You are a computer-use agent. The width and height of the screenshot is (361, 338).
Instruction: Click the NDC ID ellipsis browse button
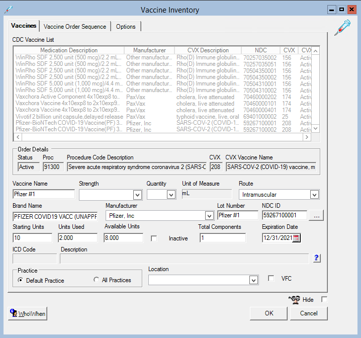coord(316,216)
